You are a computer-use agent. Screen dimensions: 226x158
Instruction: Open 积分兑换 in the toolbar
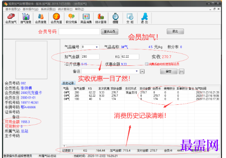click(71, 18)
